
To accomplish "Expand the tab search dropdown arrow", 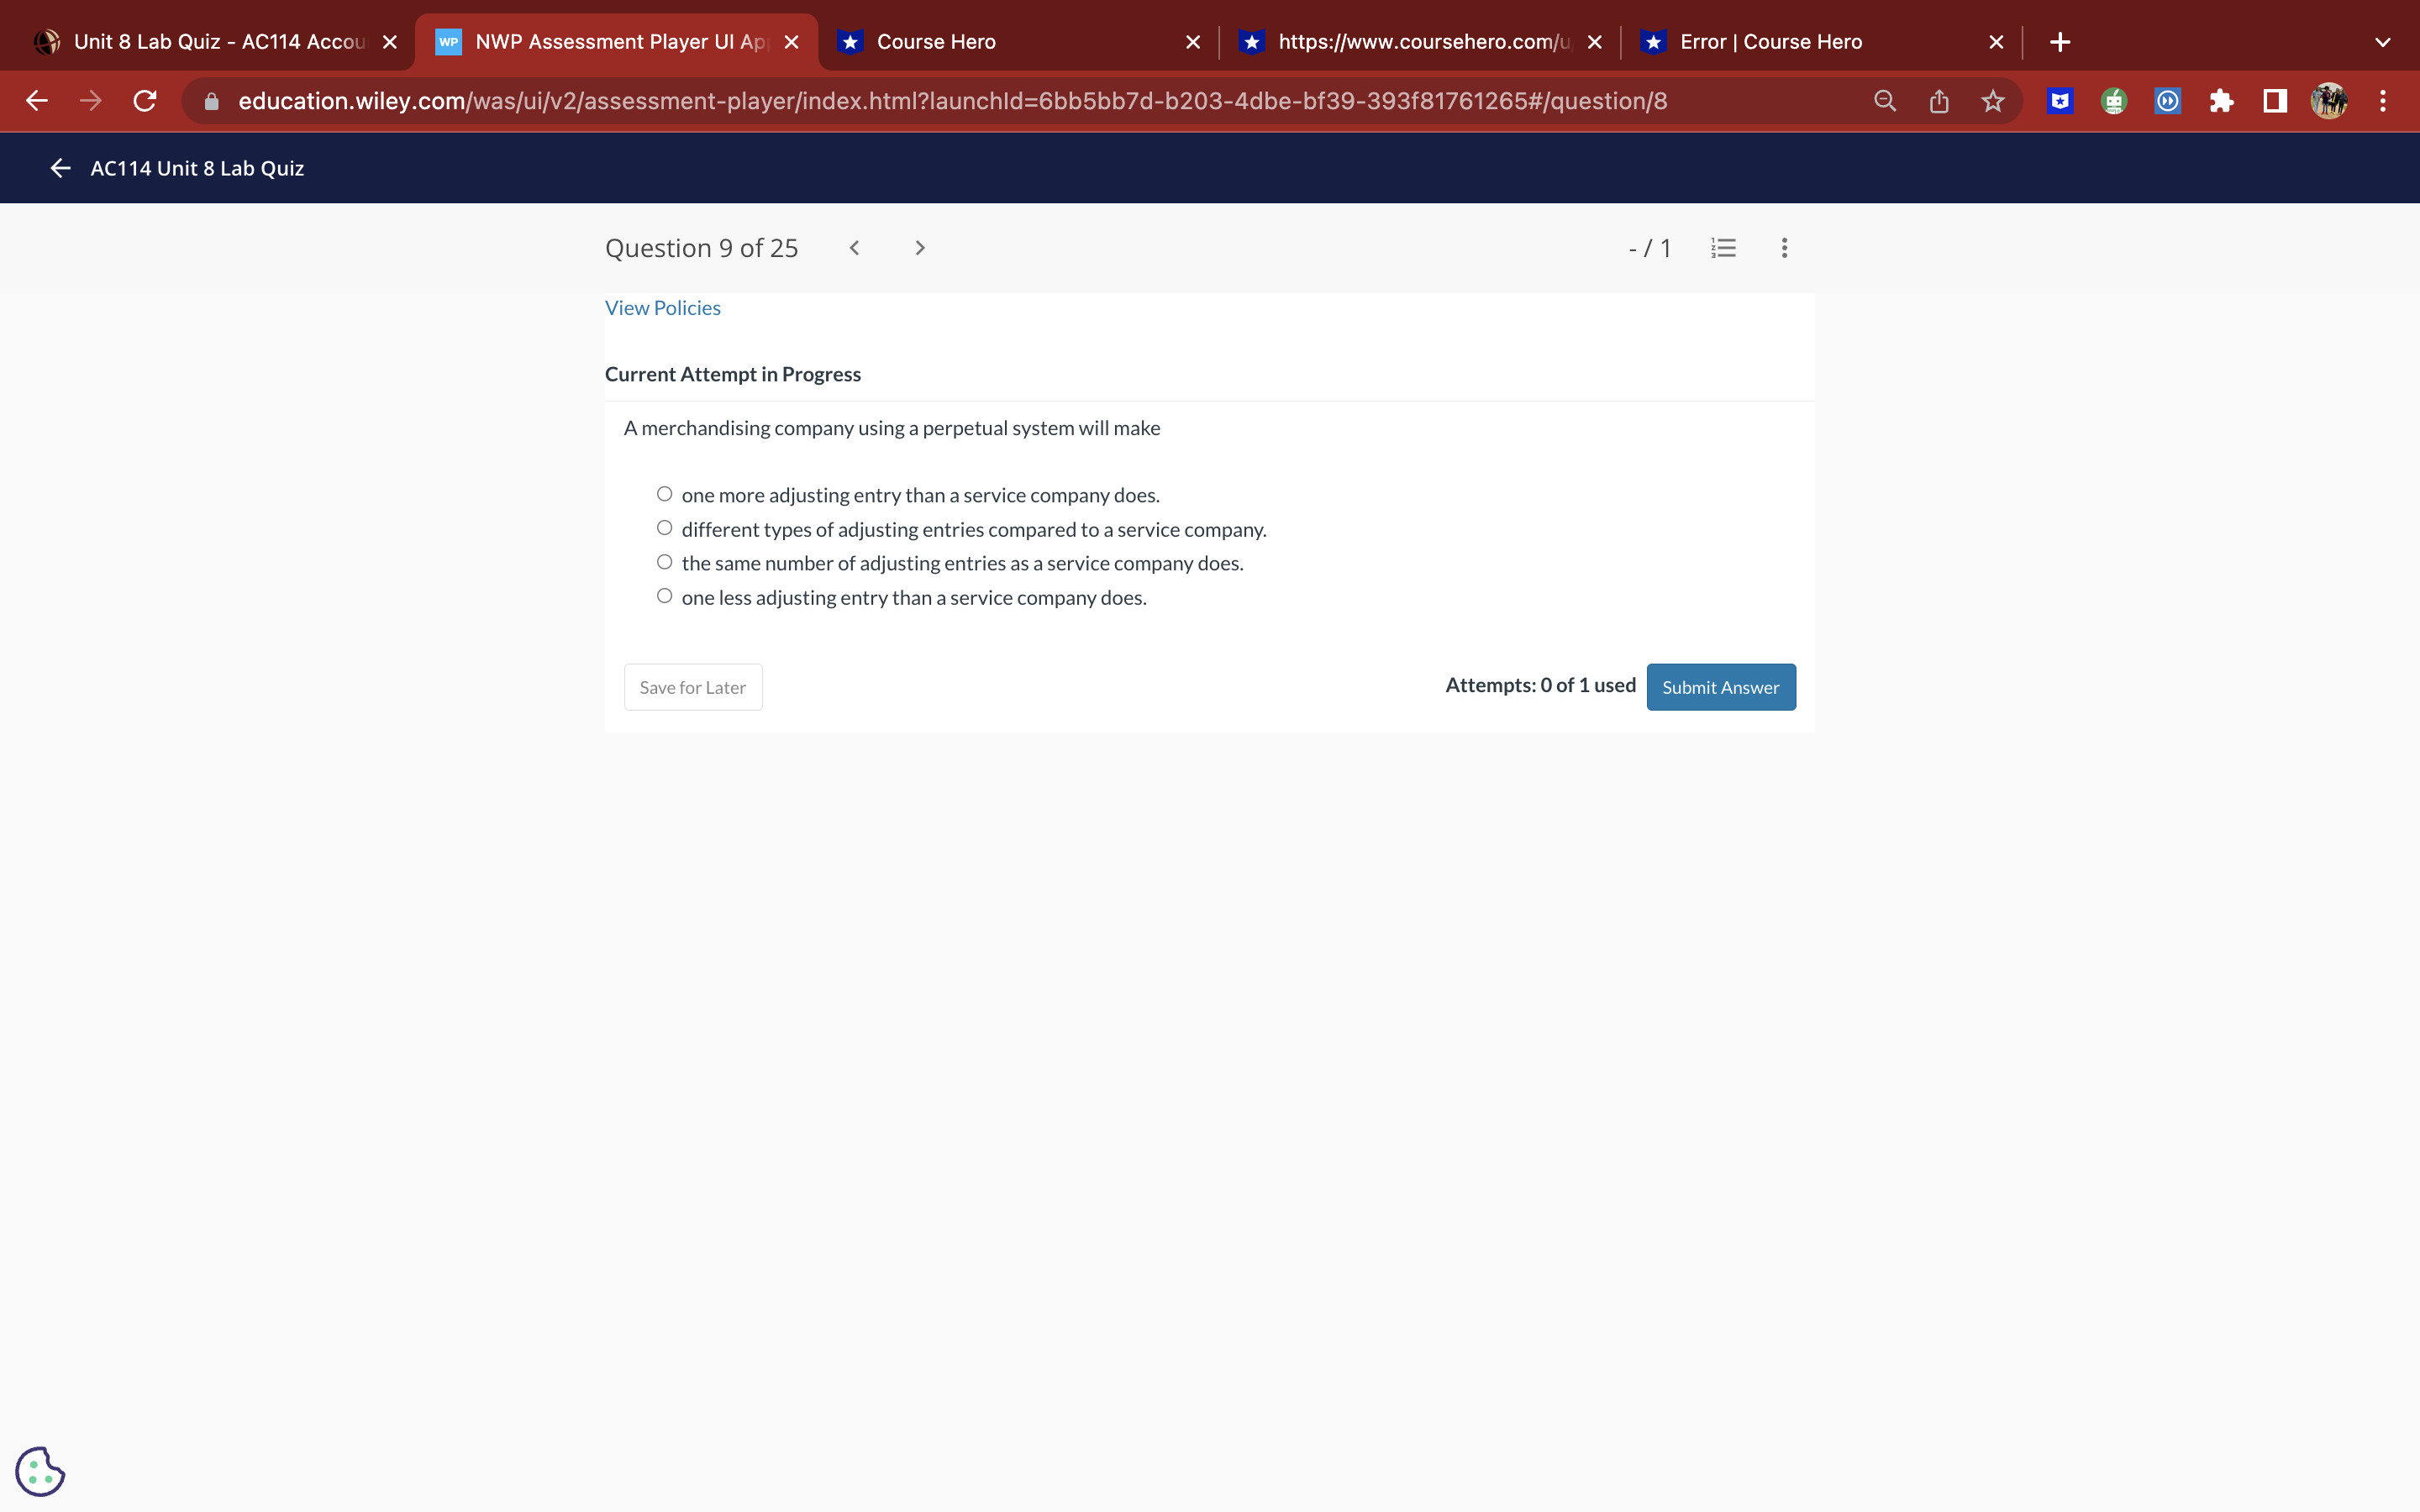I will (x=2382, y=42).
